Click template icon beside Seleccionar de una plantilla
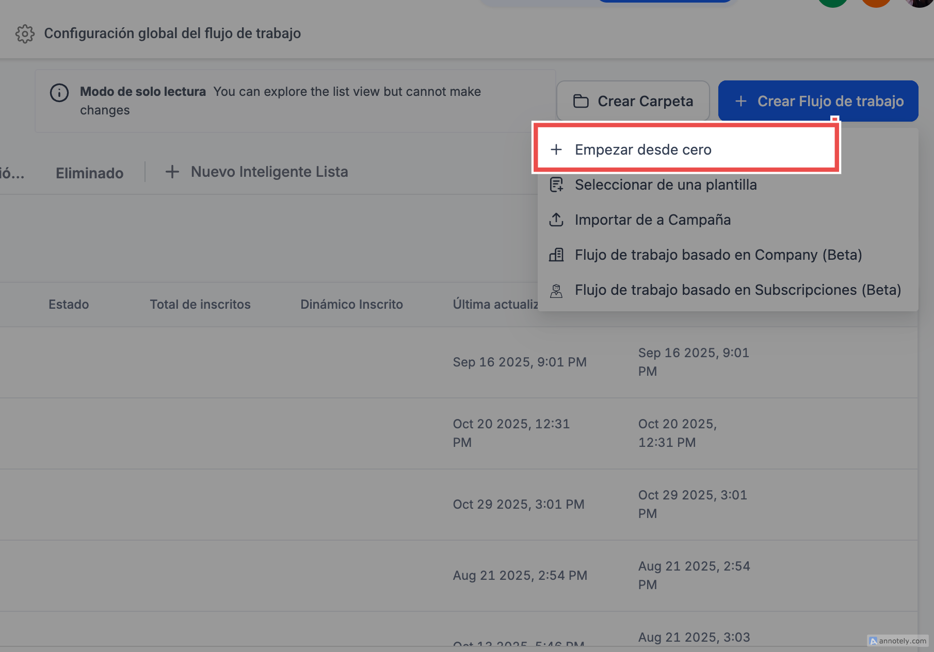 tap(556, 185)
